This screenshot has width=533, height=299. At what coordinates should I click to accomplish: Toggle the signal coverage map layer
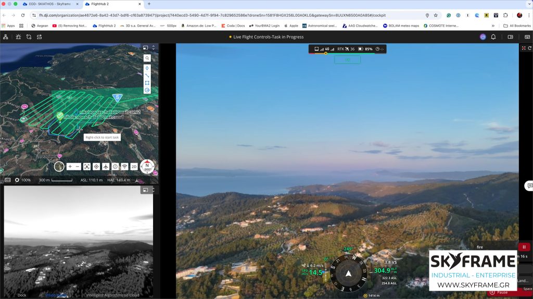coord(124,167)
